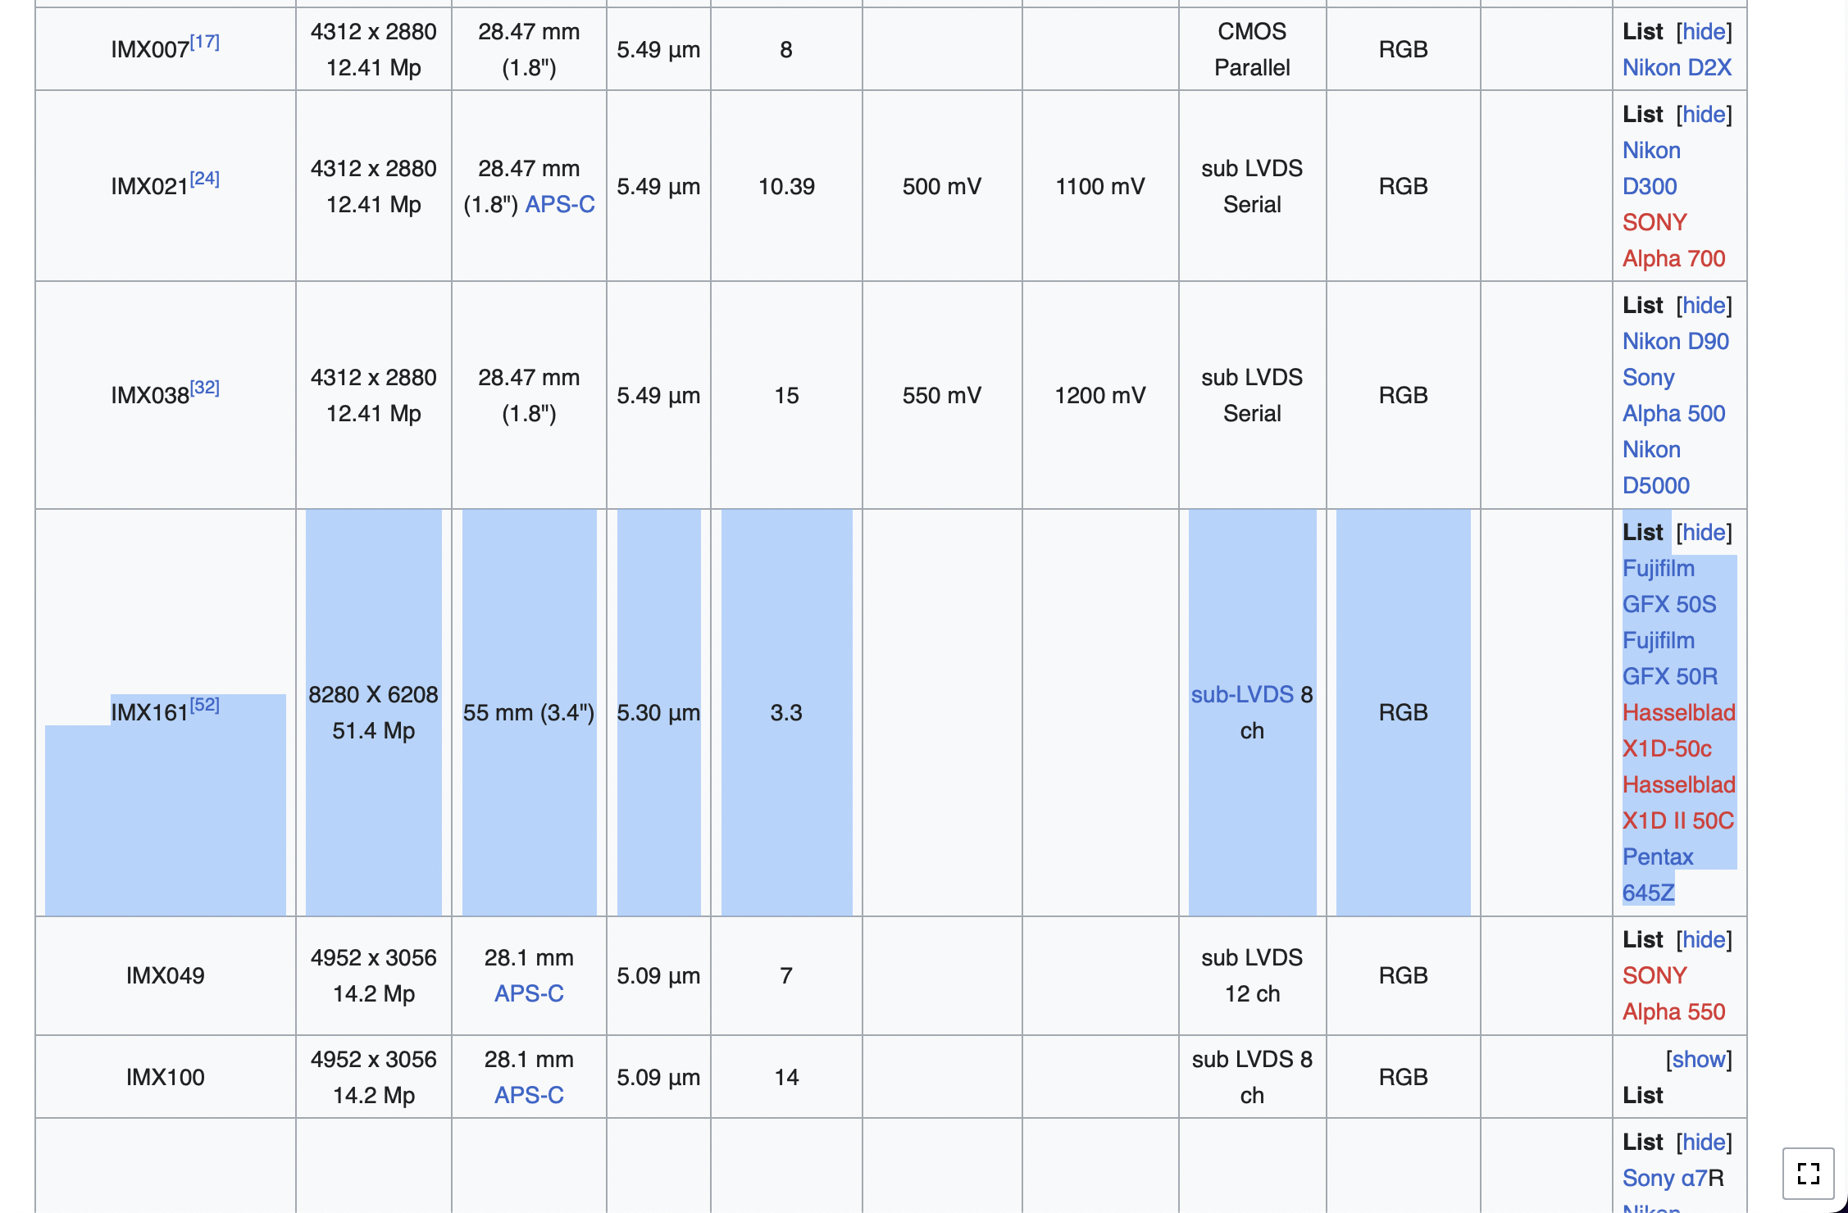This screenshot has height=1213, width=1848.
Task: Click the APS-C link in IMX049 row
Action: 529,994
